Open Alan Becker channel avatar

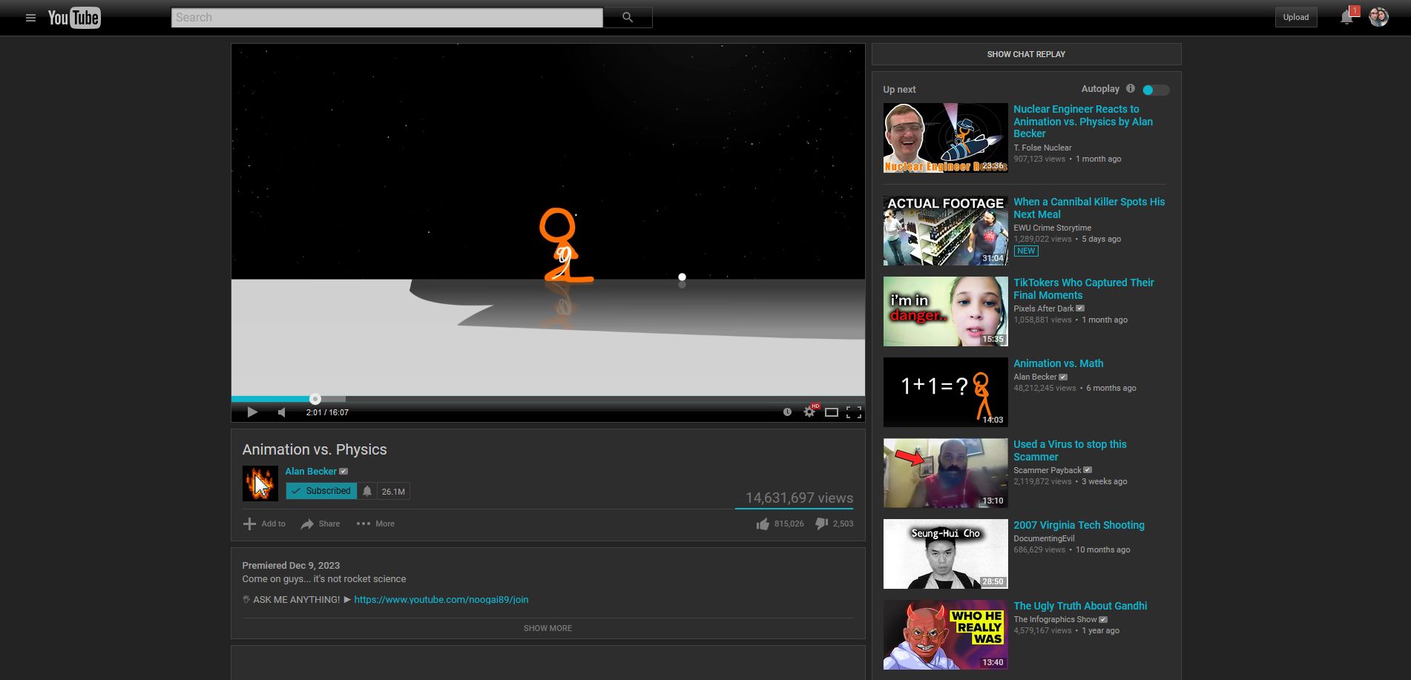pos(260,483)
